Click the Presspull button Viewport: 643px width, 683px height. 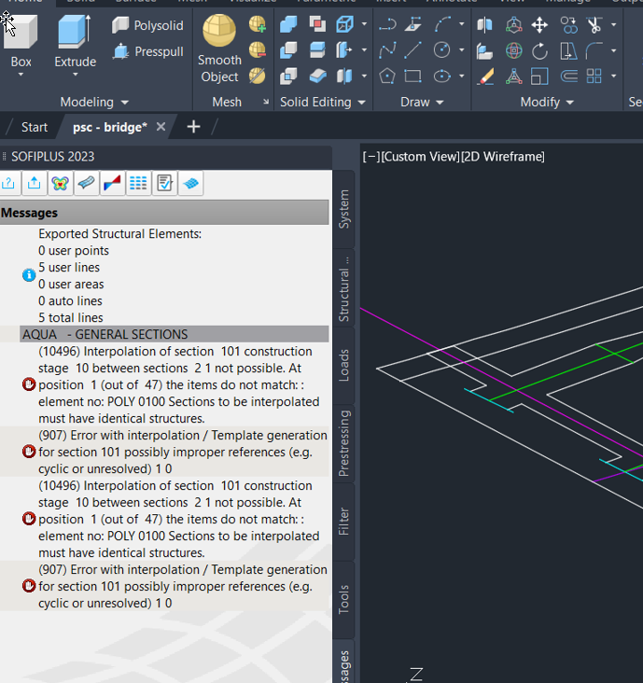(x=148, y=51)
